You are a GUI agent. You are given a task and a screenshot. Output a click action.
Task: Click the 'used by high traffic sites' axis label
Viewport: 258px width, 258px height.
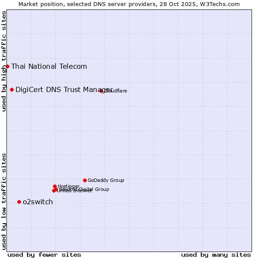point(4,61)
